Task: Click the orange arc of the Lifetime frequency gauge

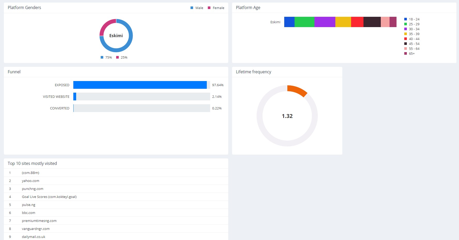Action: click(x=298, y=90)
